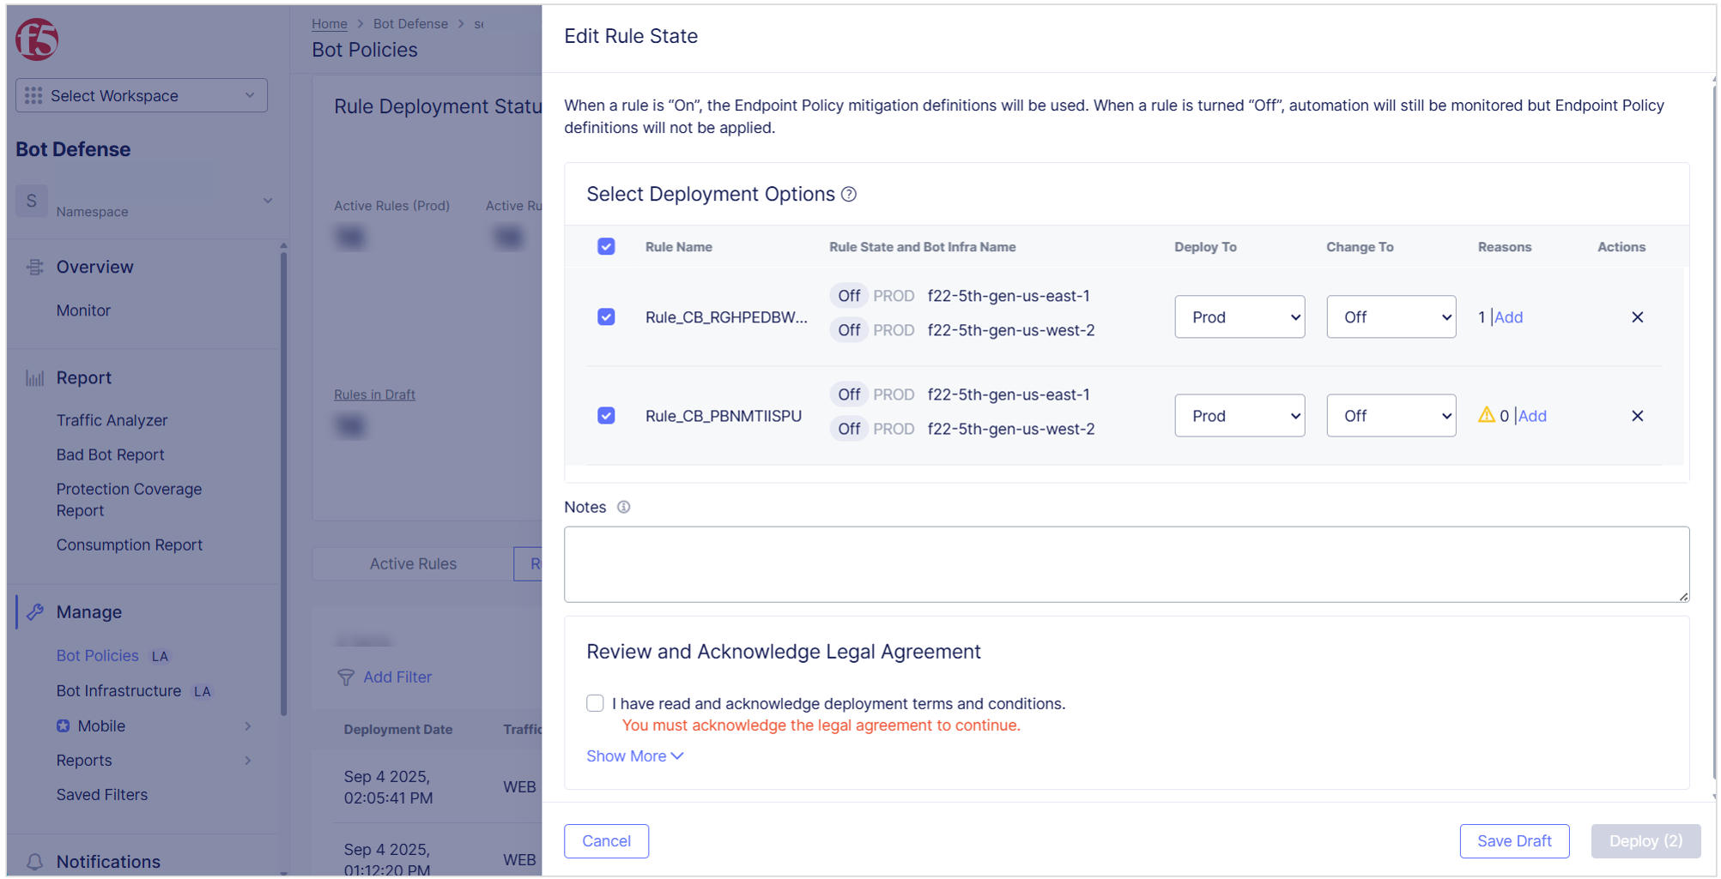Open Traffic Analyzer in sidebar
The height and width of the screenshot is (879, 1721).
112,420
